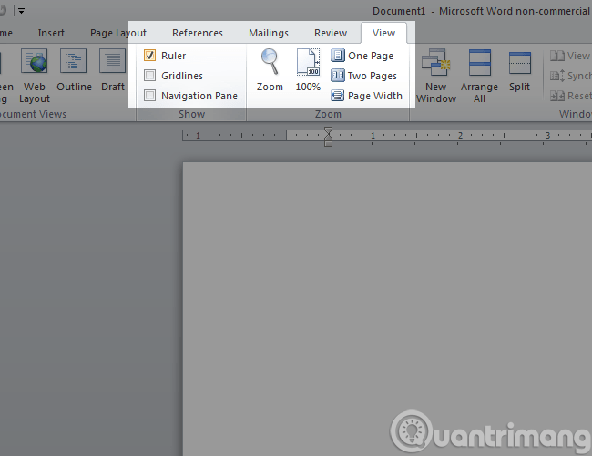Click the Synchronous Scrolling icon
This screenshot has width=592, height=456.
pyautogui.click(x=557, y=76)
